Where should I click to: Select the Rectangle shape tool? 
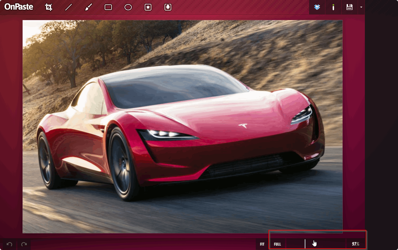[x=108, y=7]
